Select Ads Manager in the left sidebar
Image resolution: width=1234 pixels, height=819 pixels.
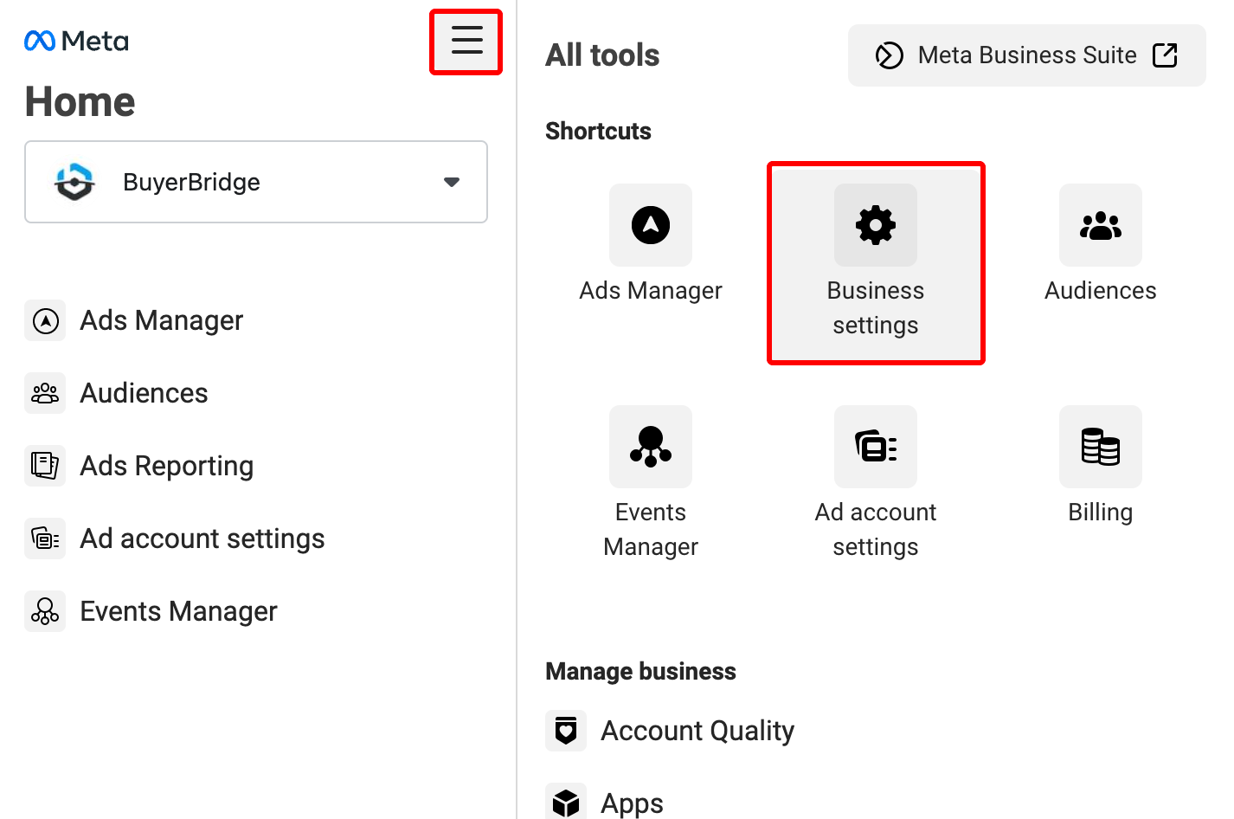(162, 320)
